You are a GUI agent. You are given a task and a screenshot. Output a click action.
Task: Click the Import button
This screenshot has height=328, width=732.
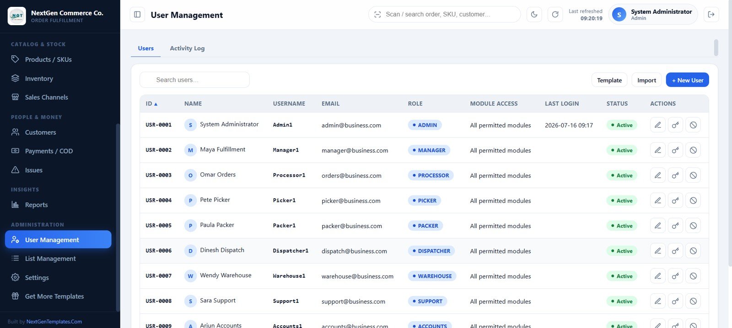646,80
